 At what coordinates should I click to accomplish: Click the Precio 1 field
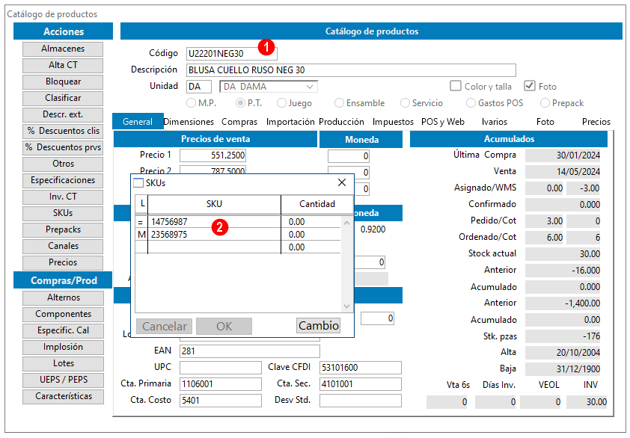coord(212,155)
